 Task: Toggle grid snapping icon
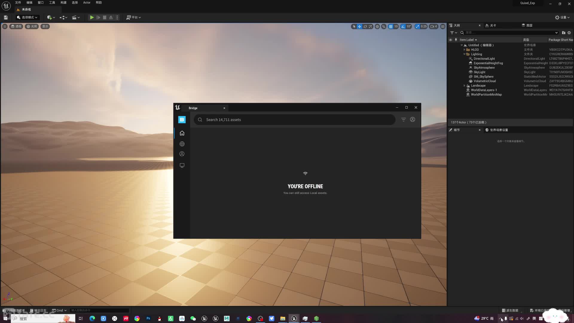tap(391, 26)
